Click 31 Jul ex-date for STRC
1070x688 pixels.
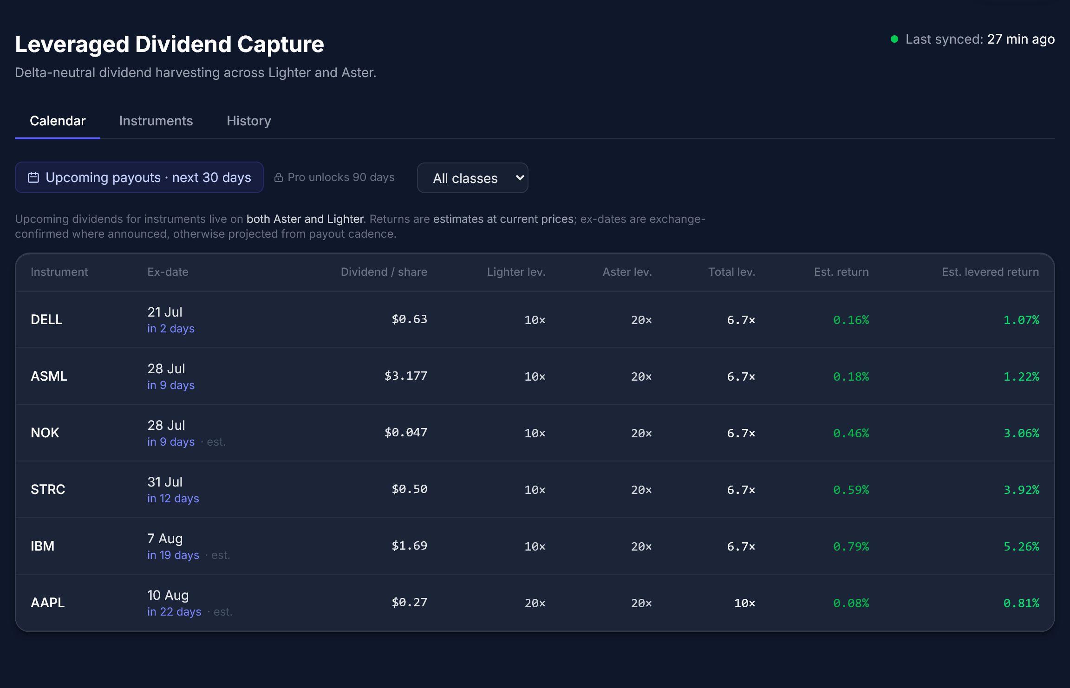click(x=165, y=482)
